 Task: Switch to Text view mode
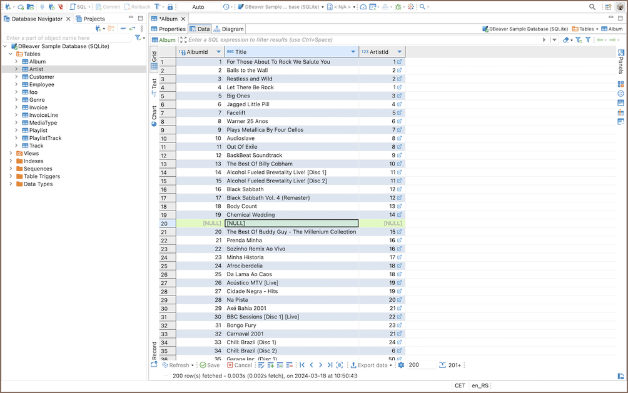pos(154,87)
